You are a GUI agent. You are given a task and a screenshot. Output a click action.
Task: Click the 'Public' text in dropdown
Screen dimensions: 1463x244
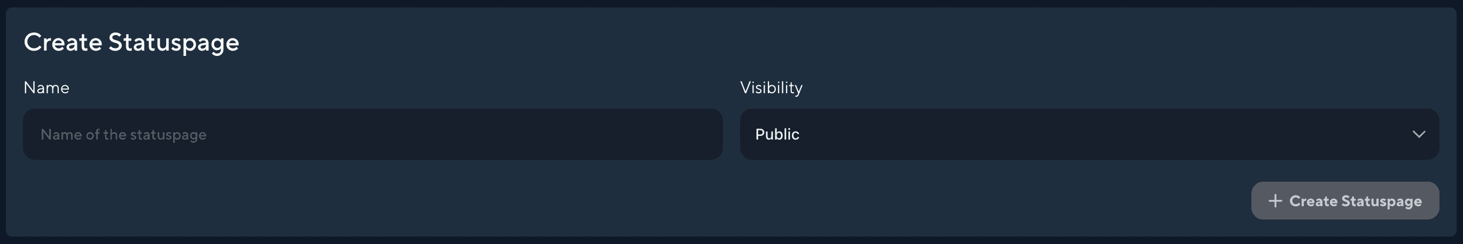click(777, 134)
